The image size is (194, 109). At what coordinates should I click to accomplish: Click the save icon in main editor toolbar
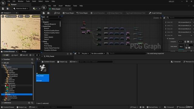tap(3, 8)
